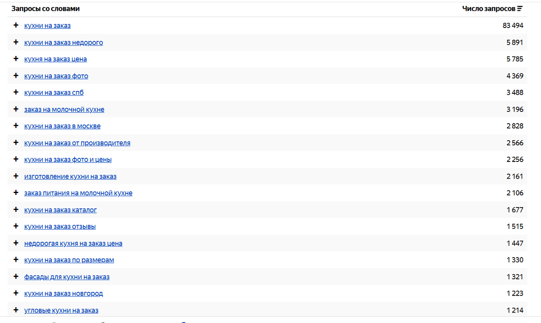
Task: Expand plus for "угловые кухни на заказ"
Action: tap(16, 310)
